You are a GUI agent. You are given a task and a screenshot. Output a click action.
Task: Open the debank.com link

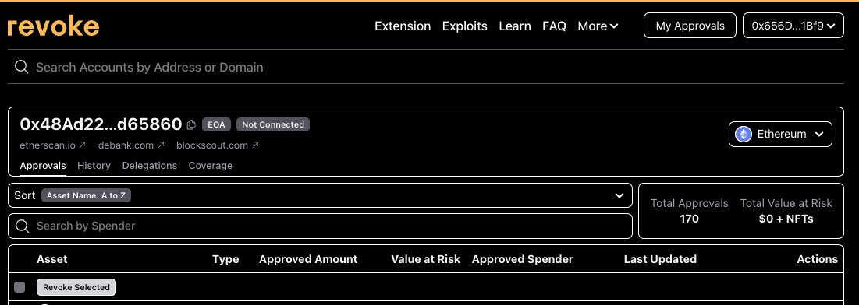[x=132, y=145]
